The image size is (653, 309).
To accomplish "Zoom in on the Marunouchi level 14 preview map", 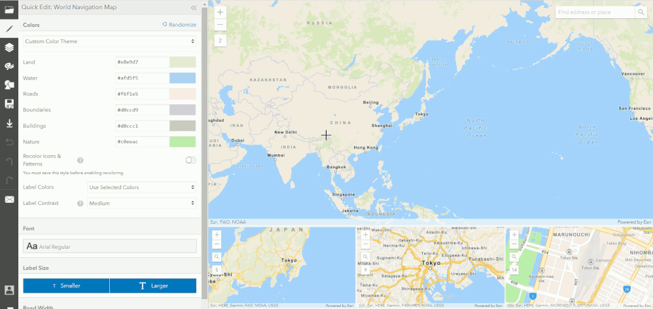I will click(x=514, y=235).
